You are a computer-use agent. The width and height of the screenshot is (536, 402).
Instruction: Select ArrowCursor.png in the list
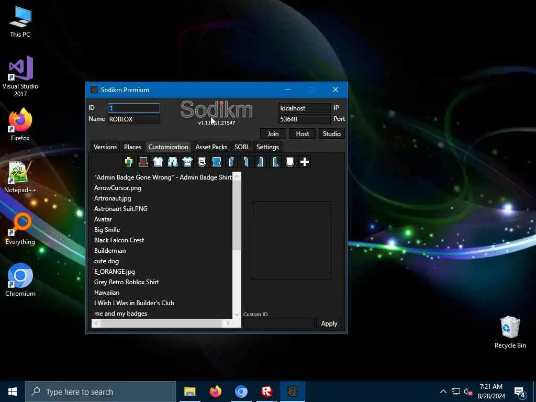162,188
